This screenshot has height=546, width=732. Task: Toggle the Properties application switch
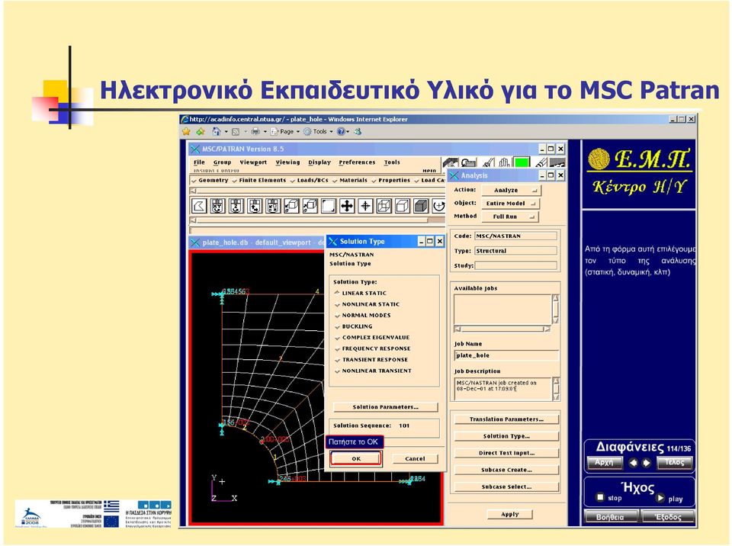click(390, 180)
